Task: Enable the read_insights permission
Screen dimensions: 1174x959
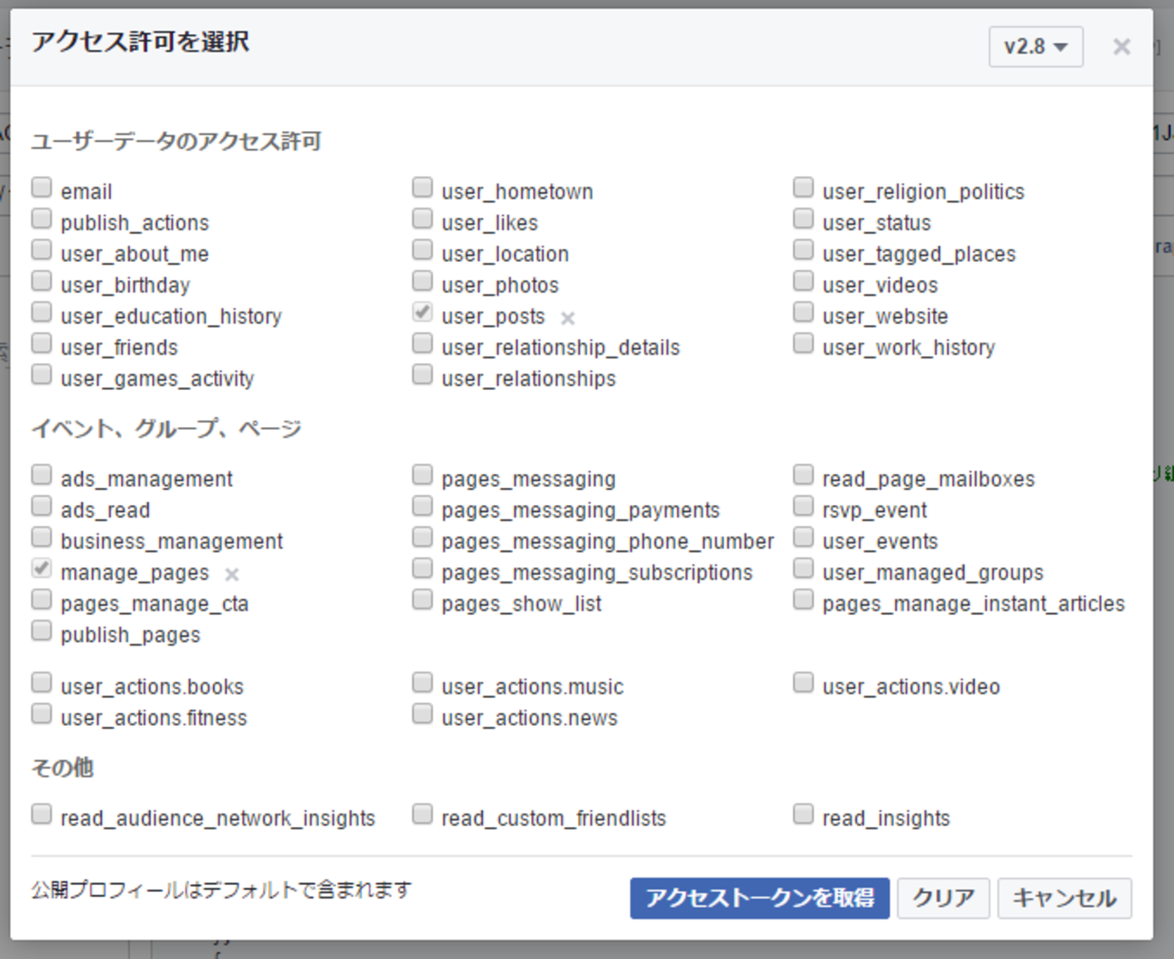Action: tap(804, 815)
